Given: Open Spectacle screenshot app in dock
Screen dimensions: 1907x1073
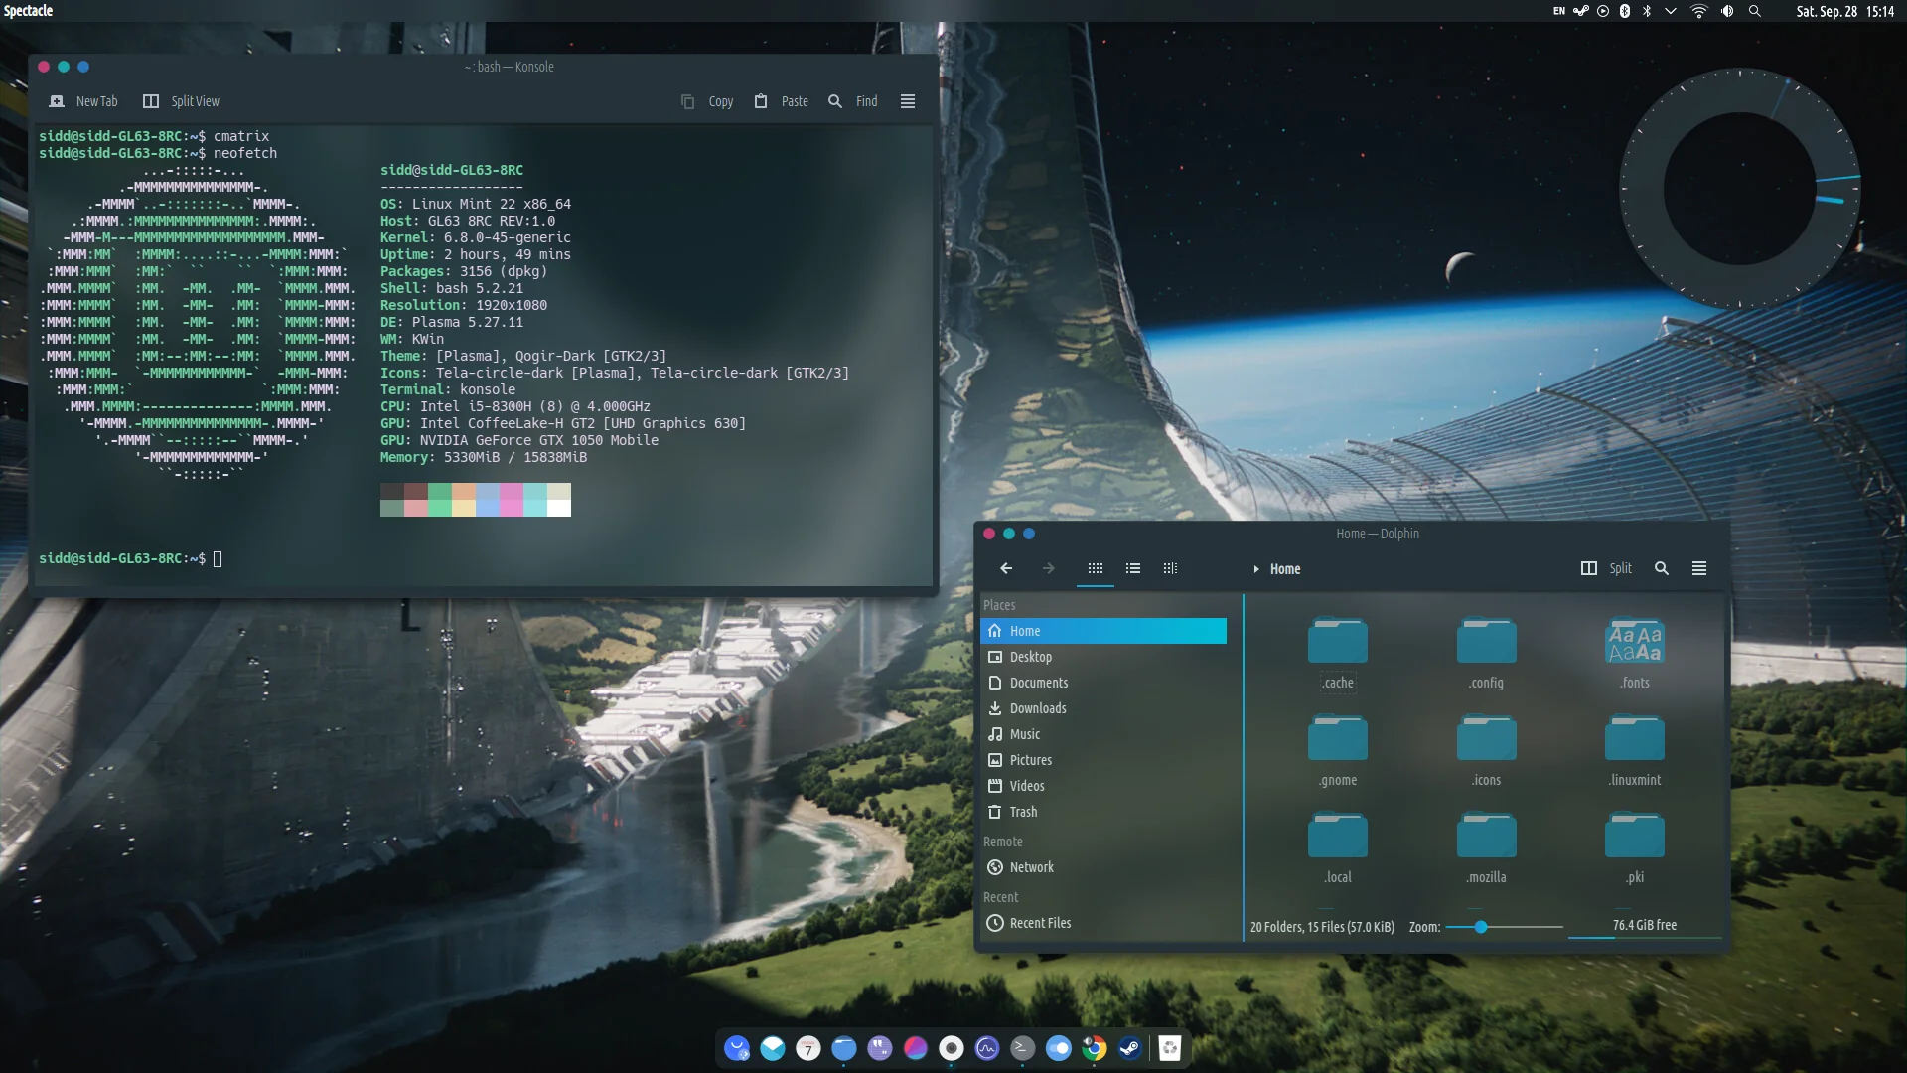Looking at the screenshot, I should tap(952, 1048).
